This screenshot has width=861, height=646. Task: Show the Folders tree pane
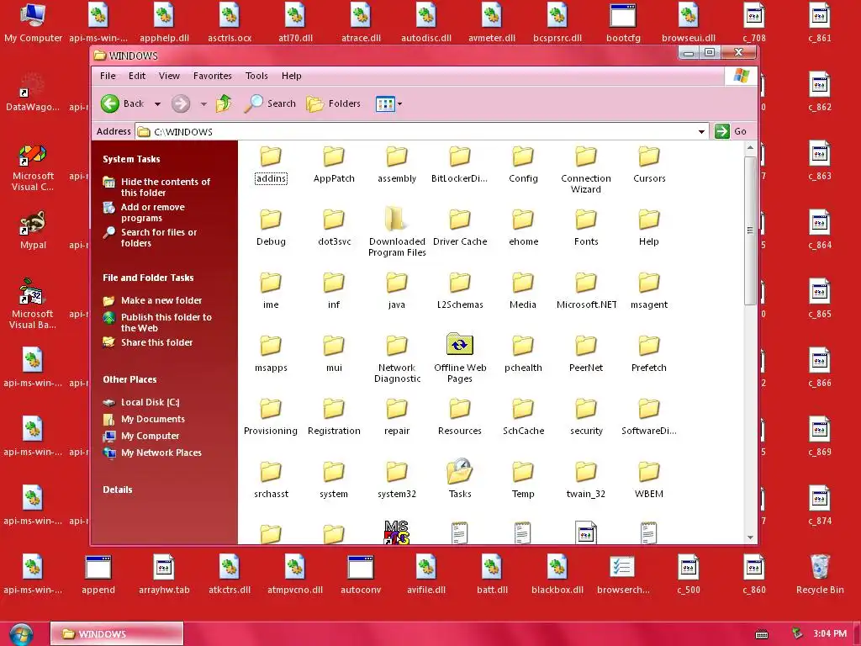pos(334,103)
